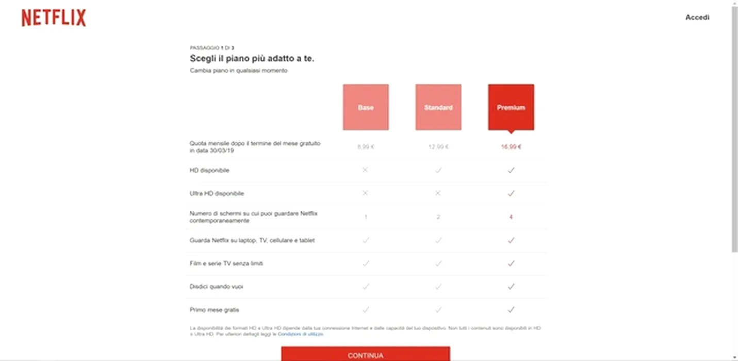
Task: Select the Standard plan box
Action: coord(438,107)
